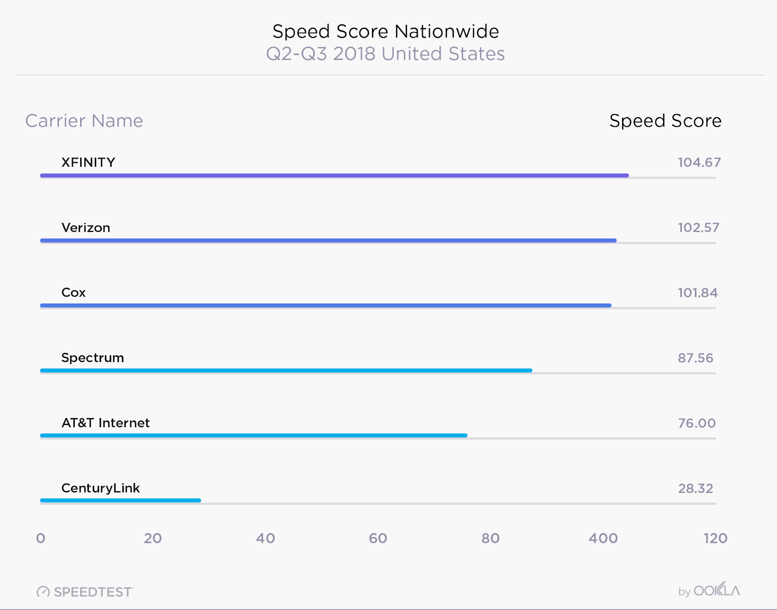Screen dimensions: 777x610
Task: Click the Ookla logo
Action: coord(717,590)
